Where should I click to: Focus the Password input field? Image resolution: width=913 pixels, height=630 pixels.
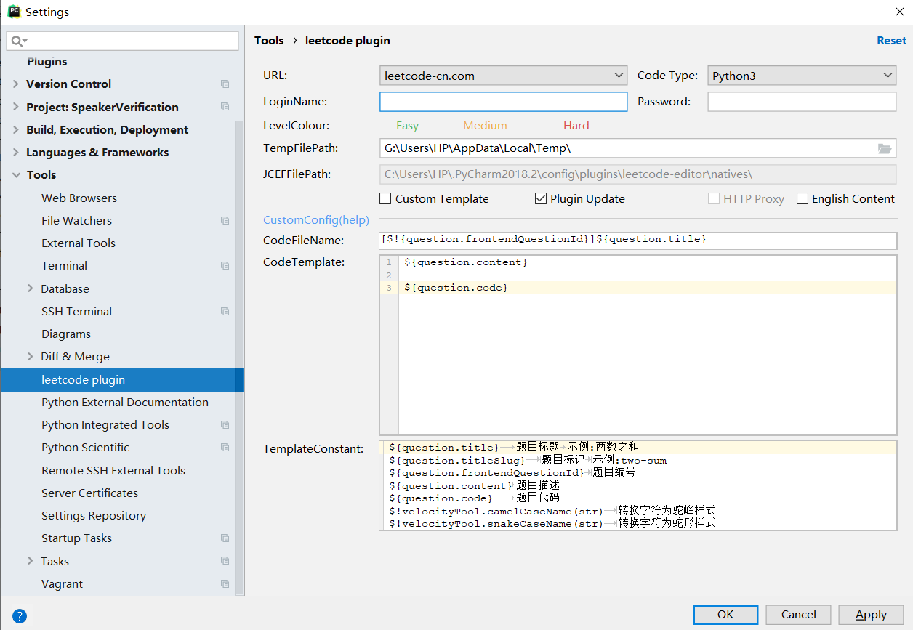(x=802, y=102)
